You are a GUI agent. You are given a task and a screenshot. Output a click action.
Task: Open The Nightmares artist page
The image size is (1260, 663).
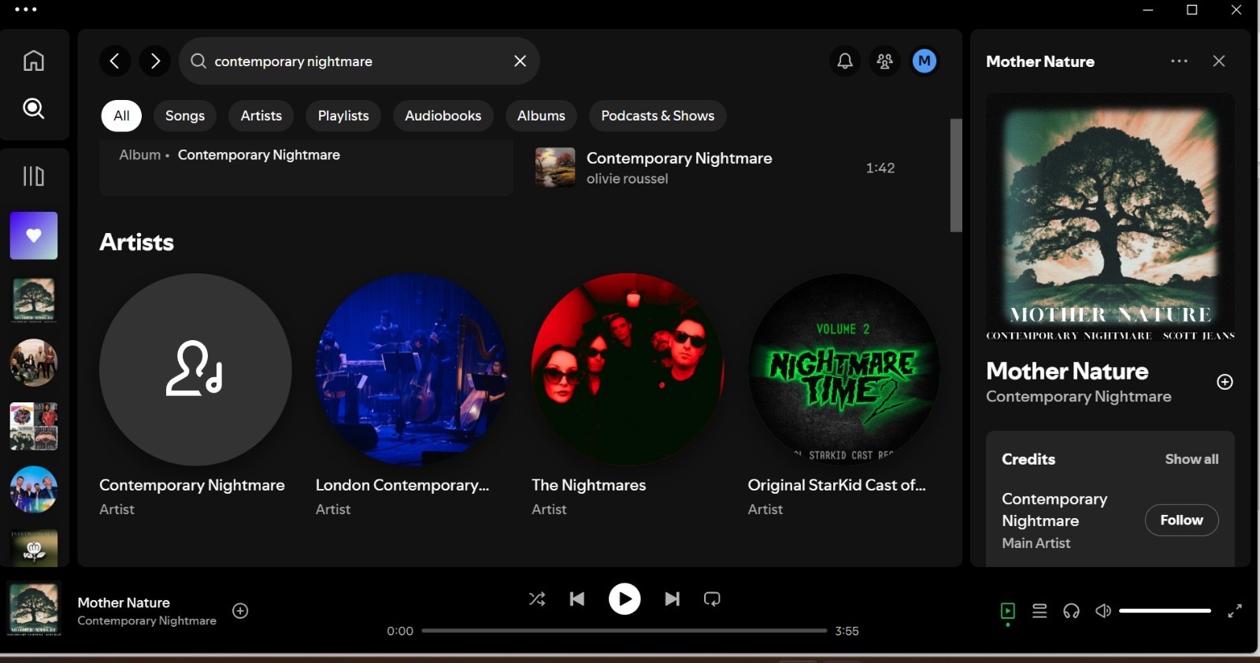point(628,369)
